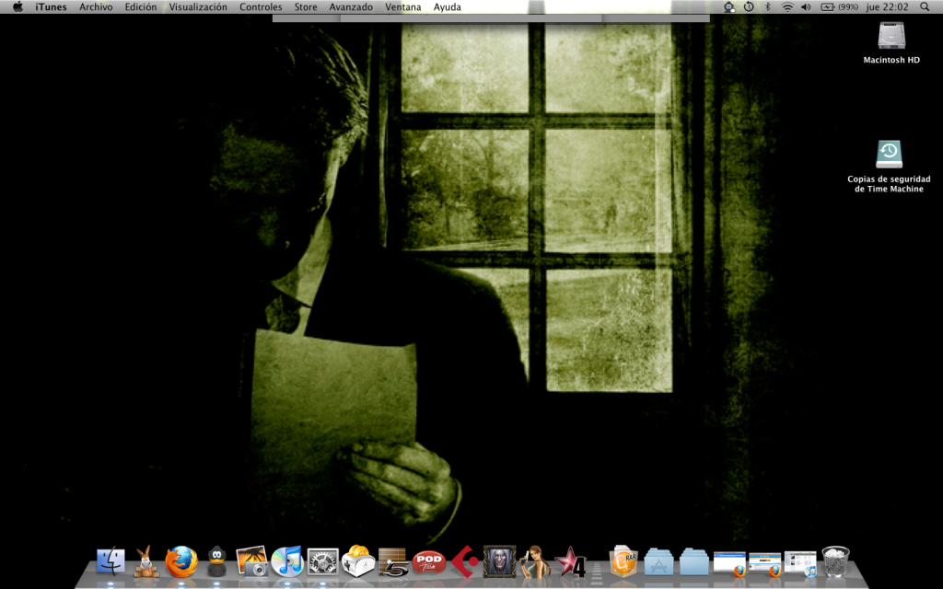Open the Tomb Raider game dock icon
Screen dimensions: 943x589
click(534, 560)
